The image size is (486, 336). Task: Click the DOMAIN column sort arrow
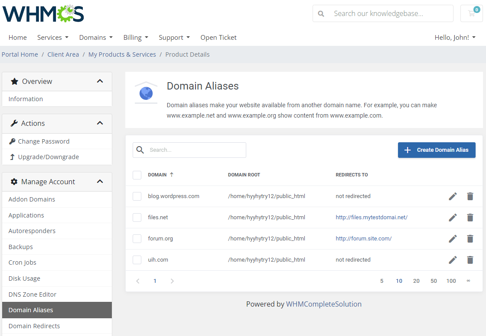[171, 175]
